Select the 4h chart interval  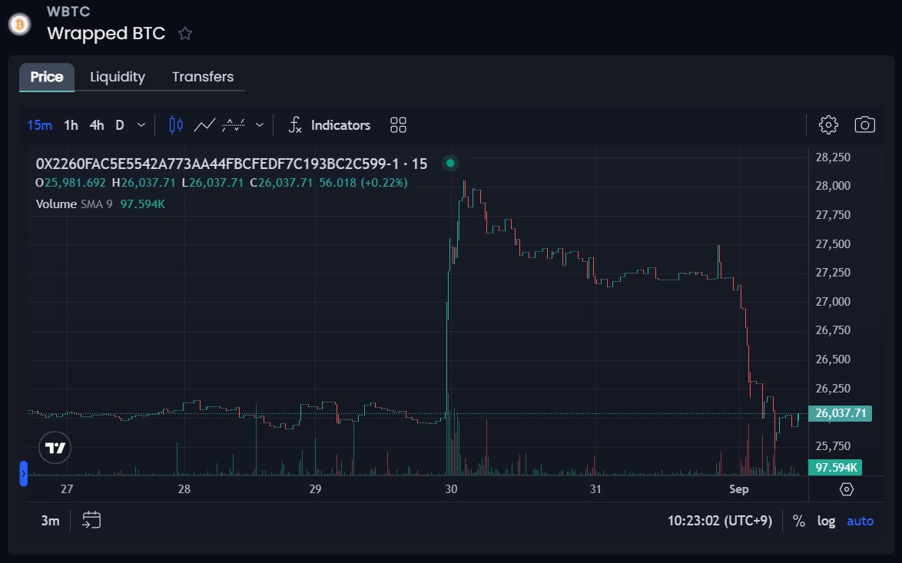pyautogui.click(x=97, y=124)
